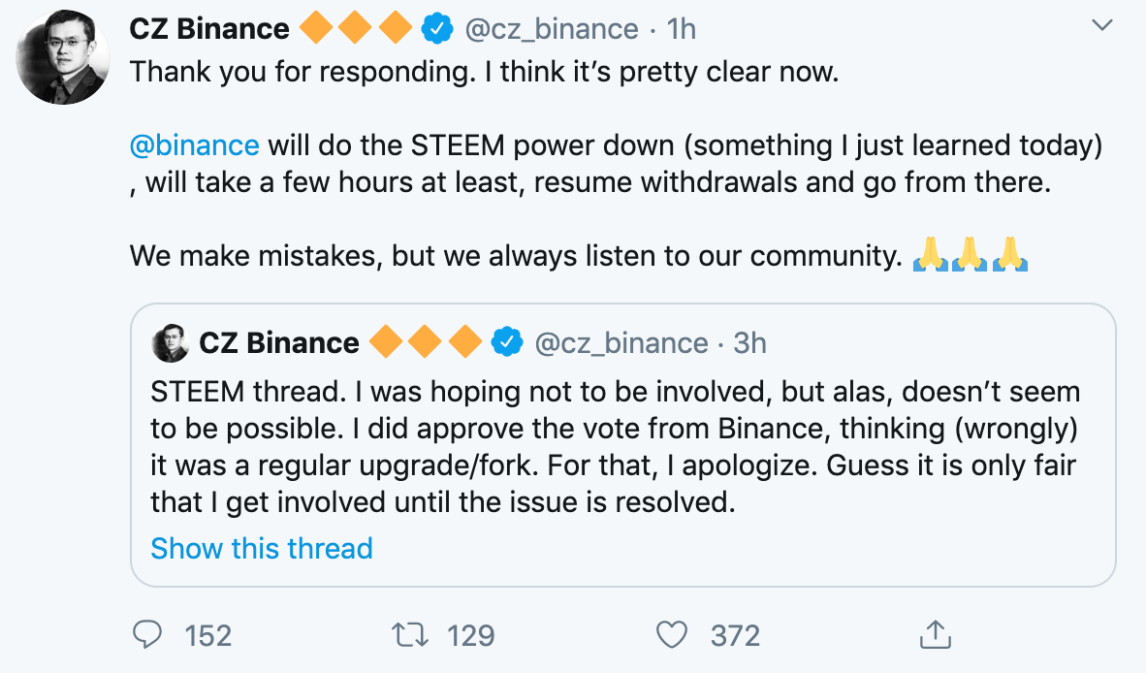Click the @cz_binance handle in main tweet
Screen dimensions: 1146x673
[x=552, y=30]
